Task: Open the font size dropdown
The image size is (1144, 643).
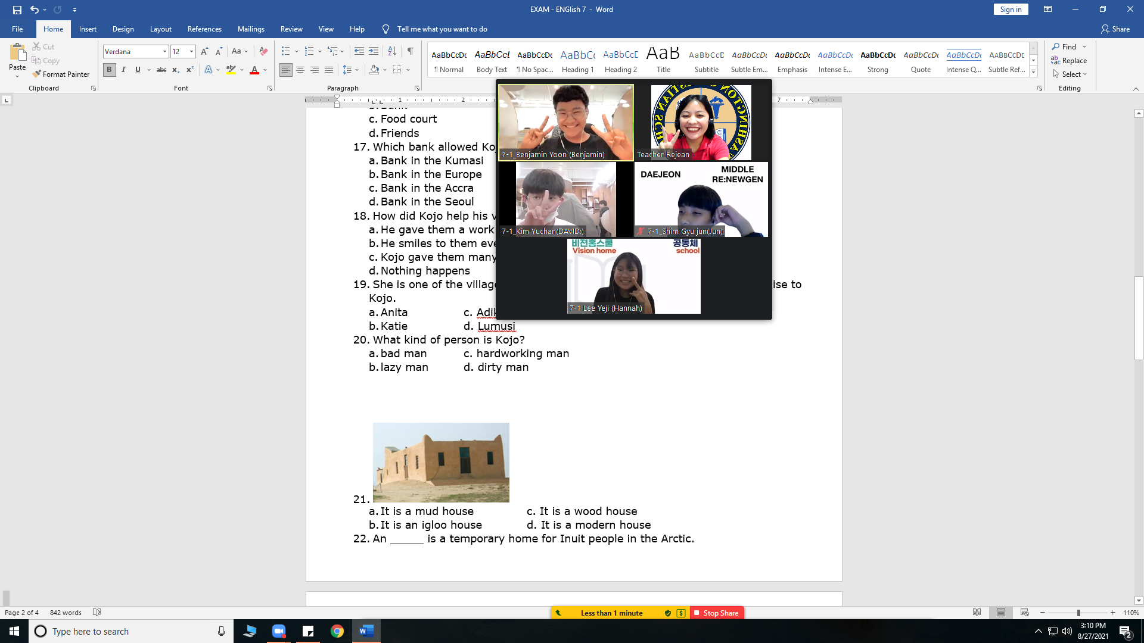Action: click(x=191, y=52)
